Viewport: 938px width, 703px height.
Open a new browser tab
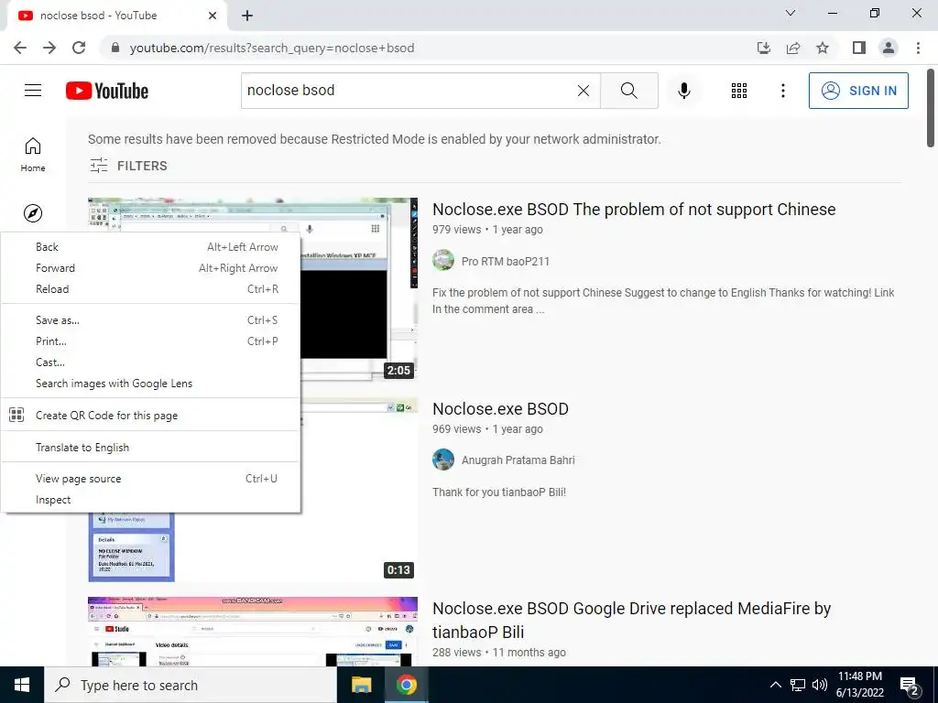click(247, 16)
